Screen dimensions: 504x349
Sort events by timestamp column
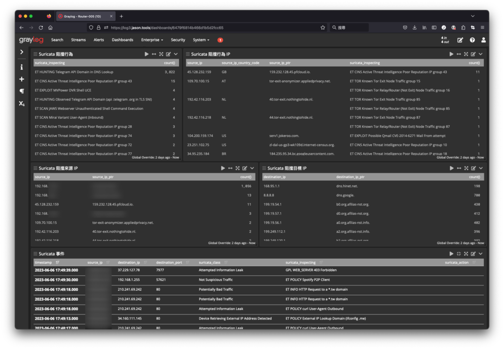pos(58,262)
